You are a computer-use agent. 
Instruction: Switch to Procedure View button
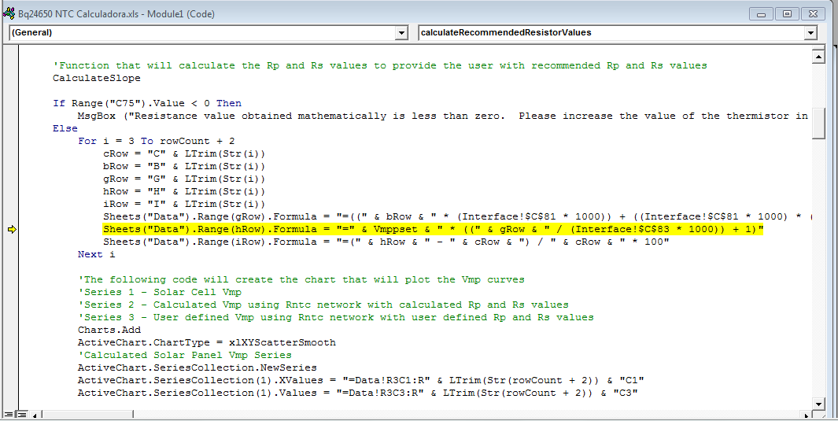coord(8,415)
